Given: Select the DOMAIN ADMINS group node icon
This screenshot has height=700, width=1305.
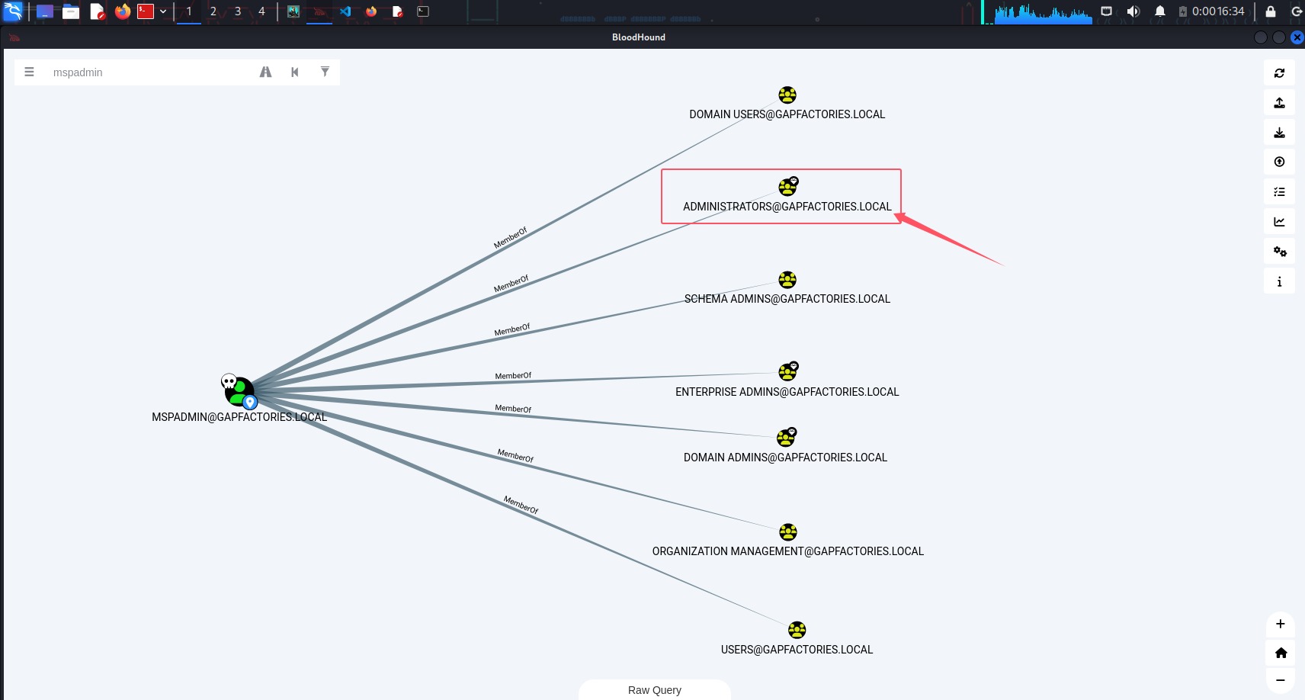Looking at the screenshot, I should (786, 438).
